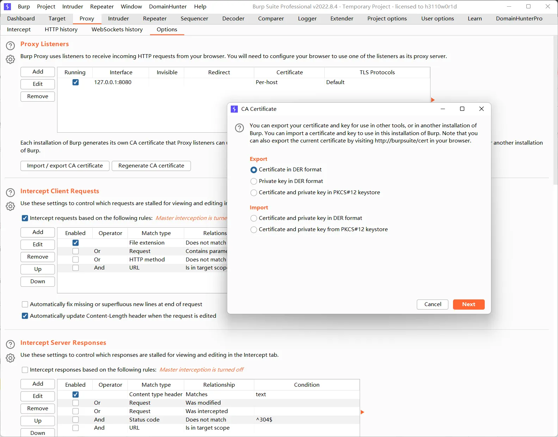Image resolution: width=558 pixels, height=437 pixels.
Task: Open the Burp menu
Action: pos(24,6)
